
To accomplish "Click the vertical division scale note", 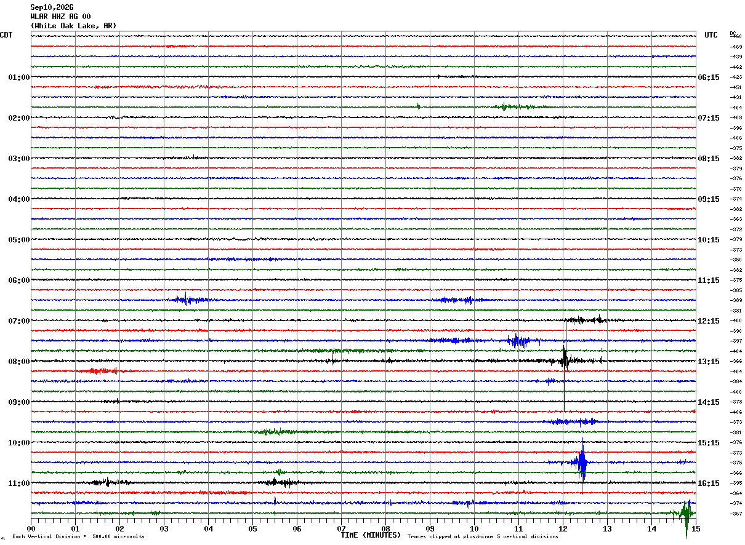I will click(79, 537).
